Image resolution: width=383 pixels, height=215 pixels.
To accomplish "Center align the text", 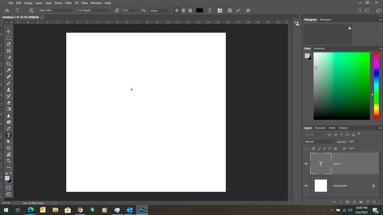I will (x=183, y=10).
